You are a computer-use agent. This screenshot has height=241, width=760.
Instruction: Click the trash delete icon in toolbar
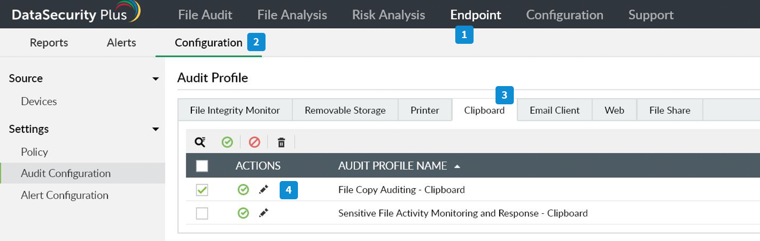coord(281,142)
